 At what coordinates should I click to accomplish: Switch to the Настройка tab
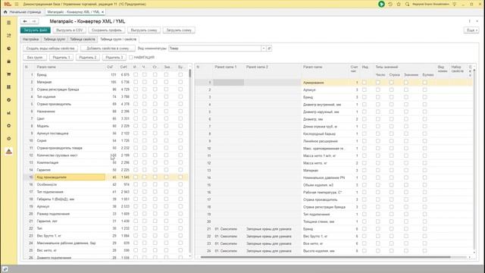click(30, 39)
